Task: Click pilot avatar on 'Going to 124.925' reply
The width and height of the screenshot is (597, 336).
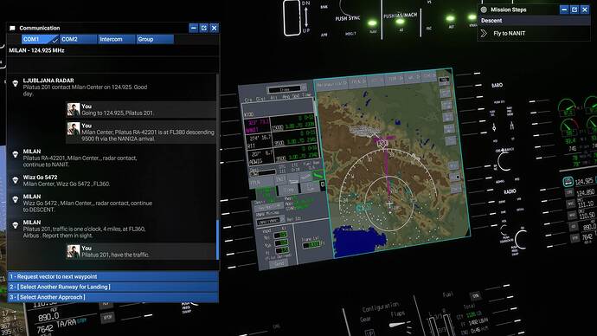Action: coord(74,109)
